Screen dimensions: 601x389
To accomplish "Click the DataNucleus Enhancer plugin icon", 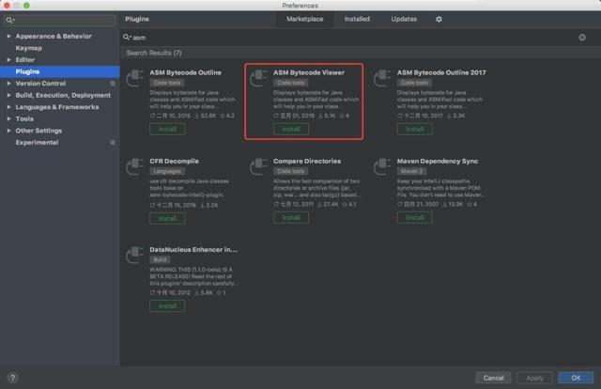I will (x=135, y=255).
